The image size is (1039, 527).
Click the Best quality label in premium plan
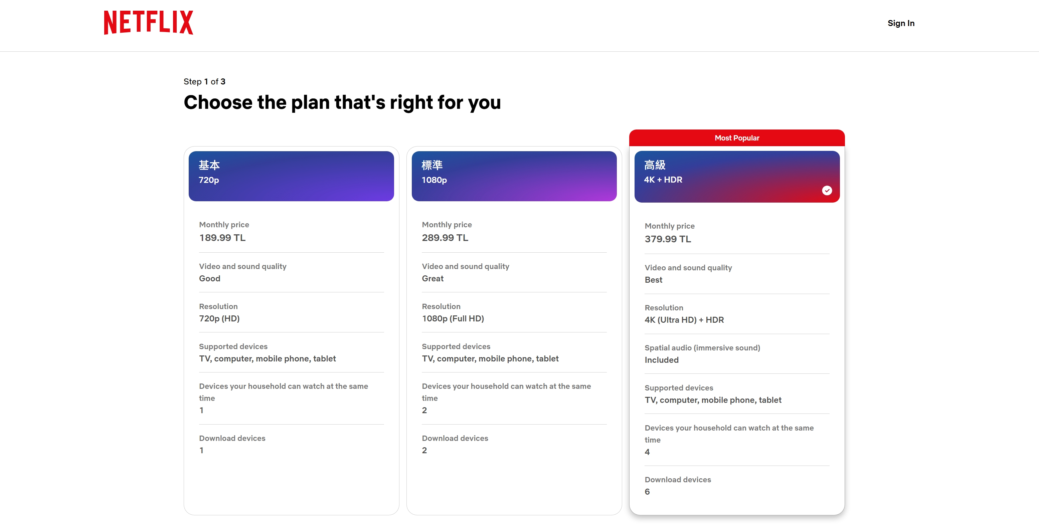(x=653, y=279)
